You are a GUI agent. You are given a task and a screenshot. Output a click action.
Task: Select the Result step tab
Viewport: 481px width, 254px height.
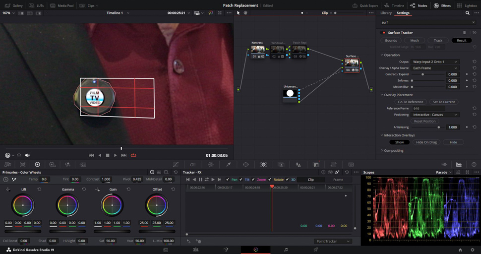[x=462, y=41]
